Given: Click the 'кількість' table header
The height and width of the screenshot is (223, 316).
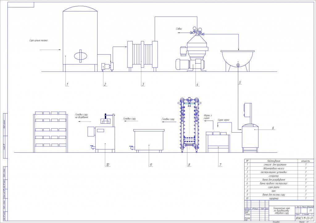Looking at the screenshot, I should (306, 161).
